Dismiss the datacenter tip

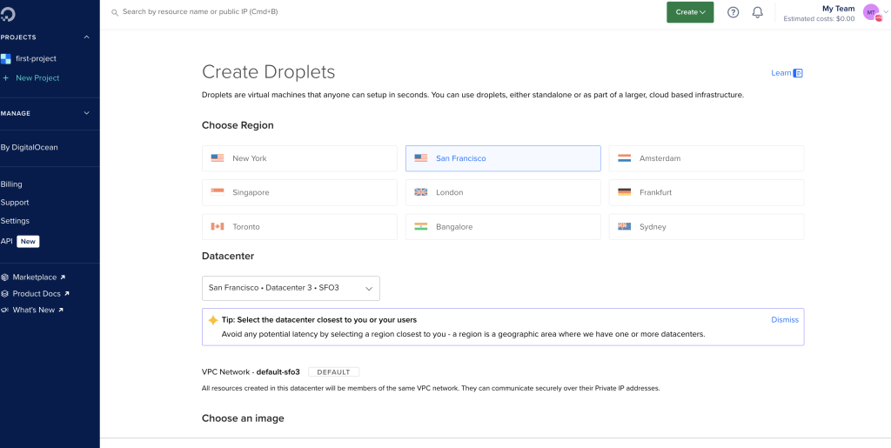coord(785,319)
